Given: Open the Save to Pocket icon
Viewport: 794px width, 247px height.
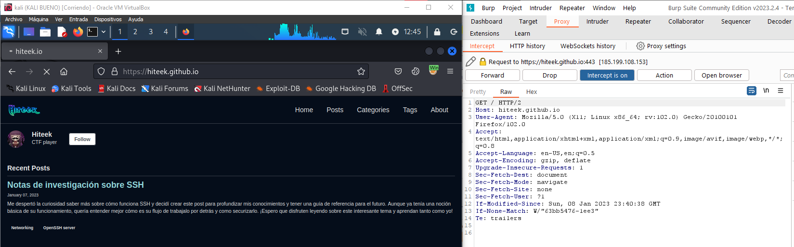Looking at the screenshot, I should [x=398, y=71].
